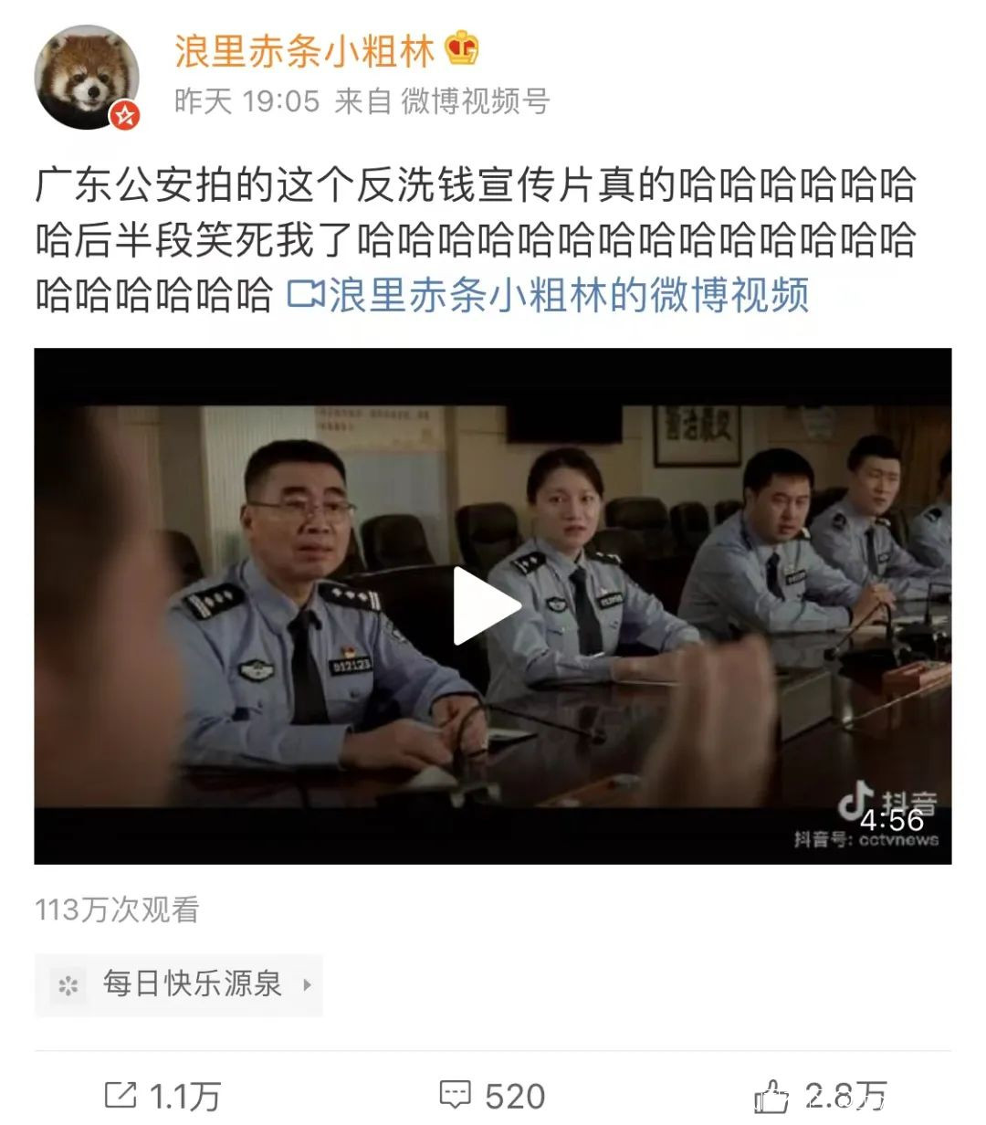Tap the 4:56 video duration label
Viewport: 986px width, 1125px height.
pyautogui.click(x=892, y=819)
